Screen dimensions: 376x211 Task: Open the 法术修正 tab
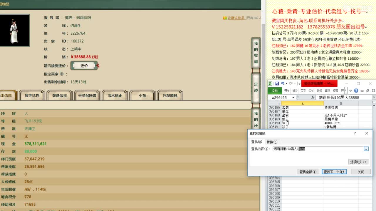[x=115, y=96]
